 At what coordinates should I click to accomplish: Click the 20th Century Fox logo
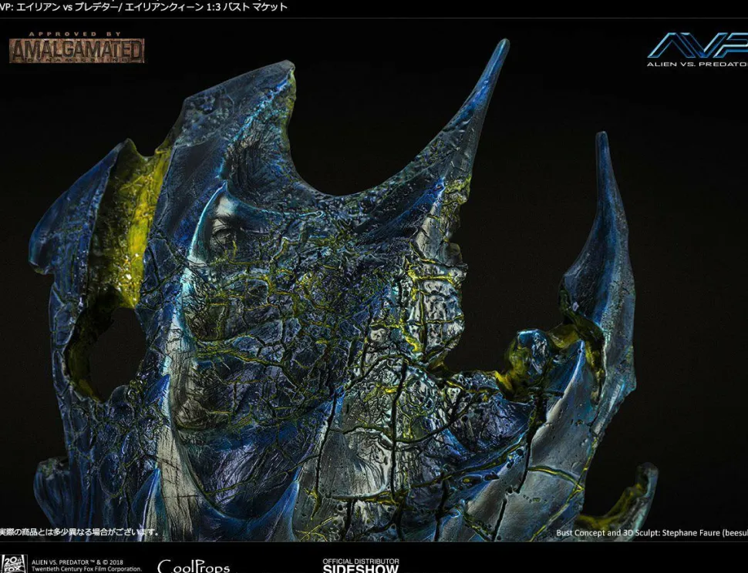[x=13, y=564]
